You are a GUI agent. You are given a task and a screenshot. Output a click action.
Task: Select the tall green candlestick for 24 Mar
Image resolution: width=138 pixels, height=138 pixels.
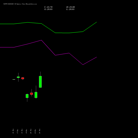(40, 82)
